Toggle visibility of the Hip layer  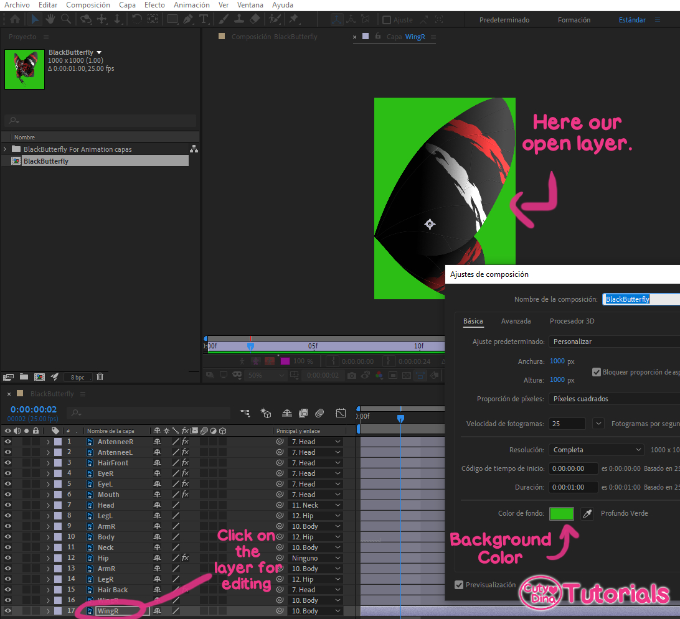[8, 558]
